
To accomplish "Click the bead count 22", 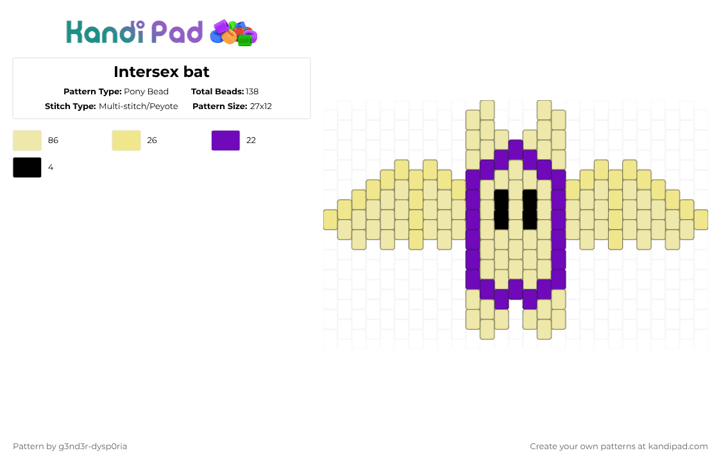I will 251,141.
